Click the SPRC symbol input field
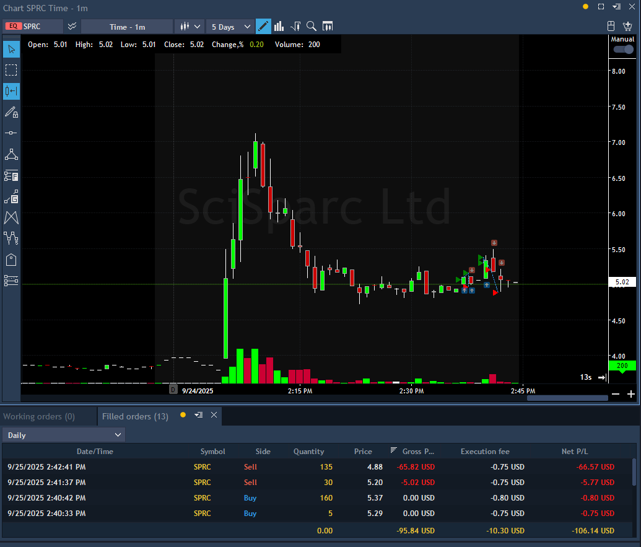The image size is (641, 547). (42, 27)
